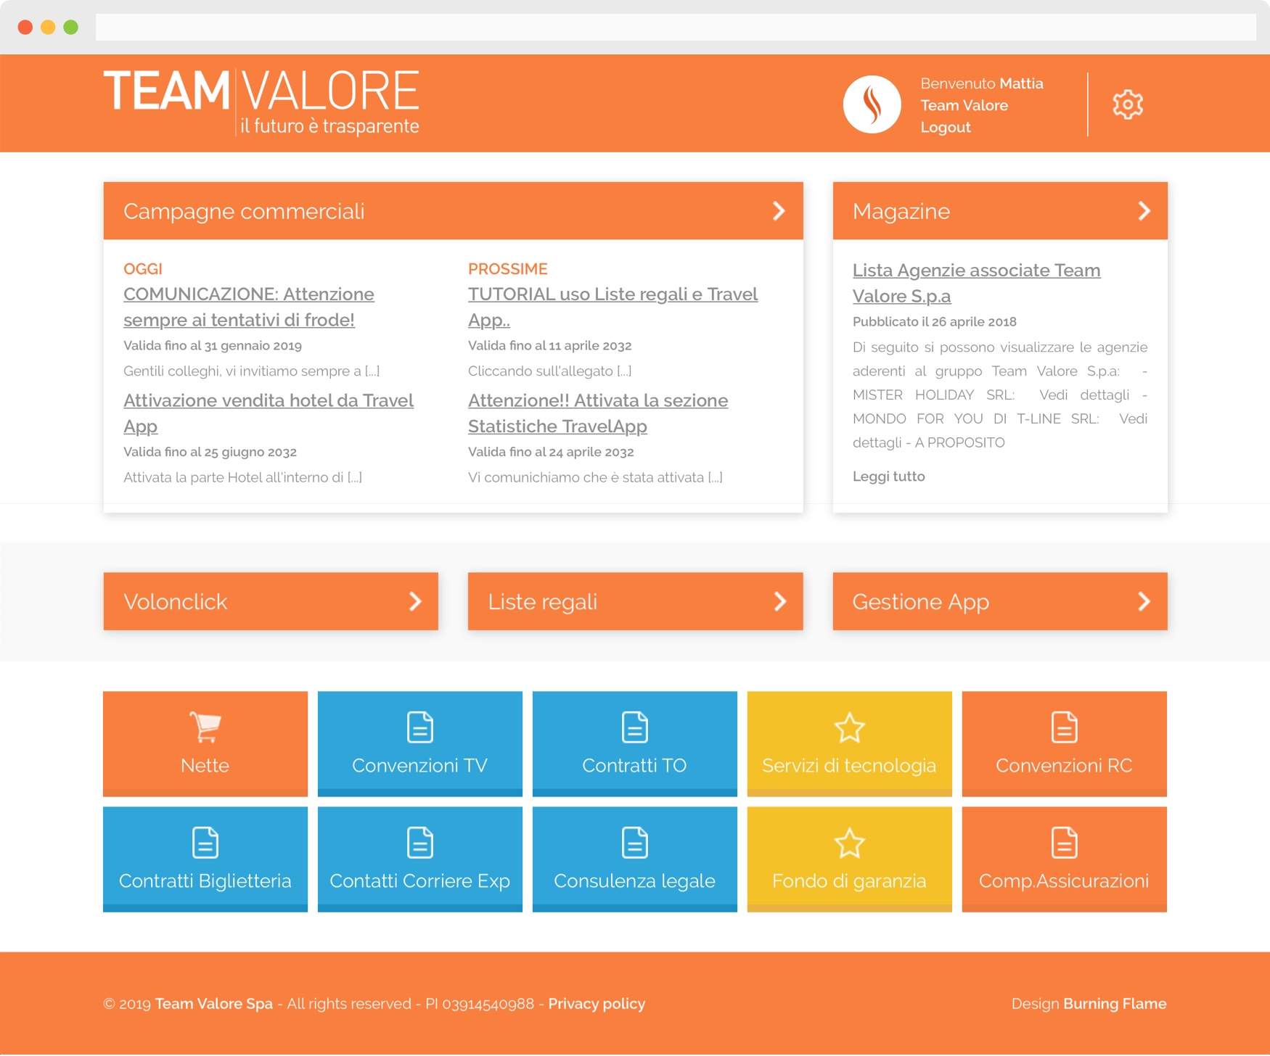Open the Privacy policy footer link

coord(597,1004)
